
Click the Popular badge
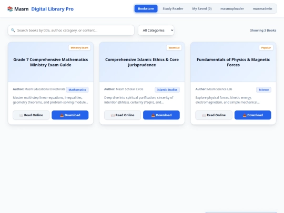266,48
